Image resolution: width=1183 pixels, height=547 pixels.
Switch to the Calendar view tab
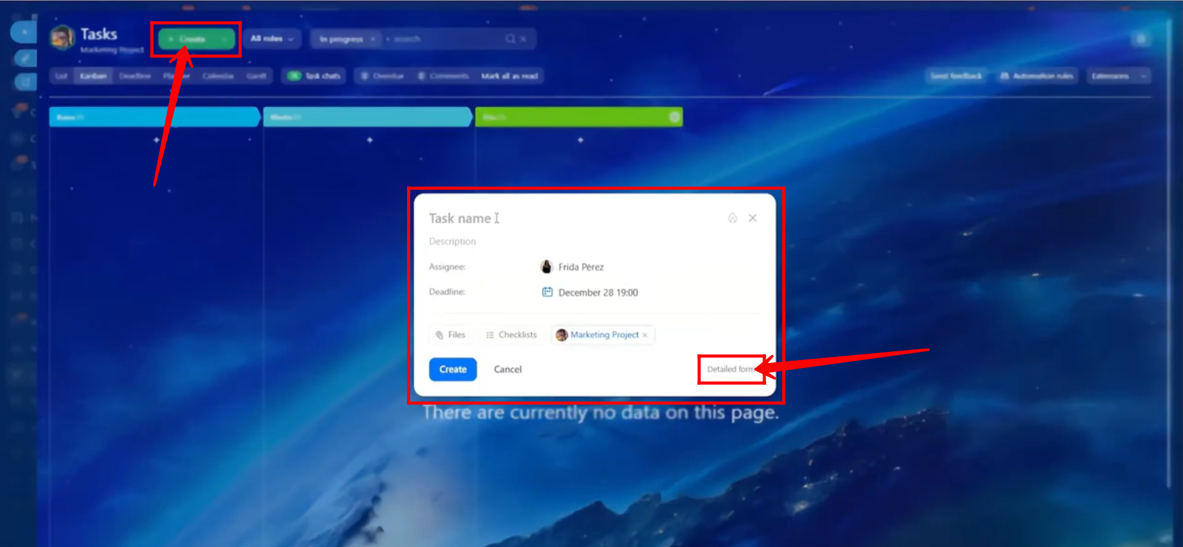tap(217, 76)
